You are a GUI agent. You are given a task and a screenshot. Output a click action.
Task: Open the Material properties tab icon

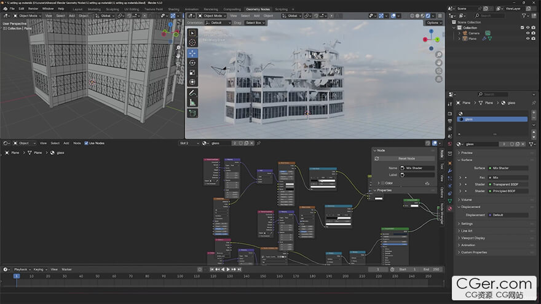coord(449,208)
